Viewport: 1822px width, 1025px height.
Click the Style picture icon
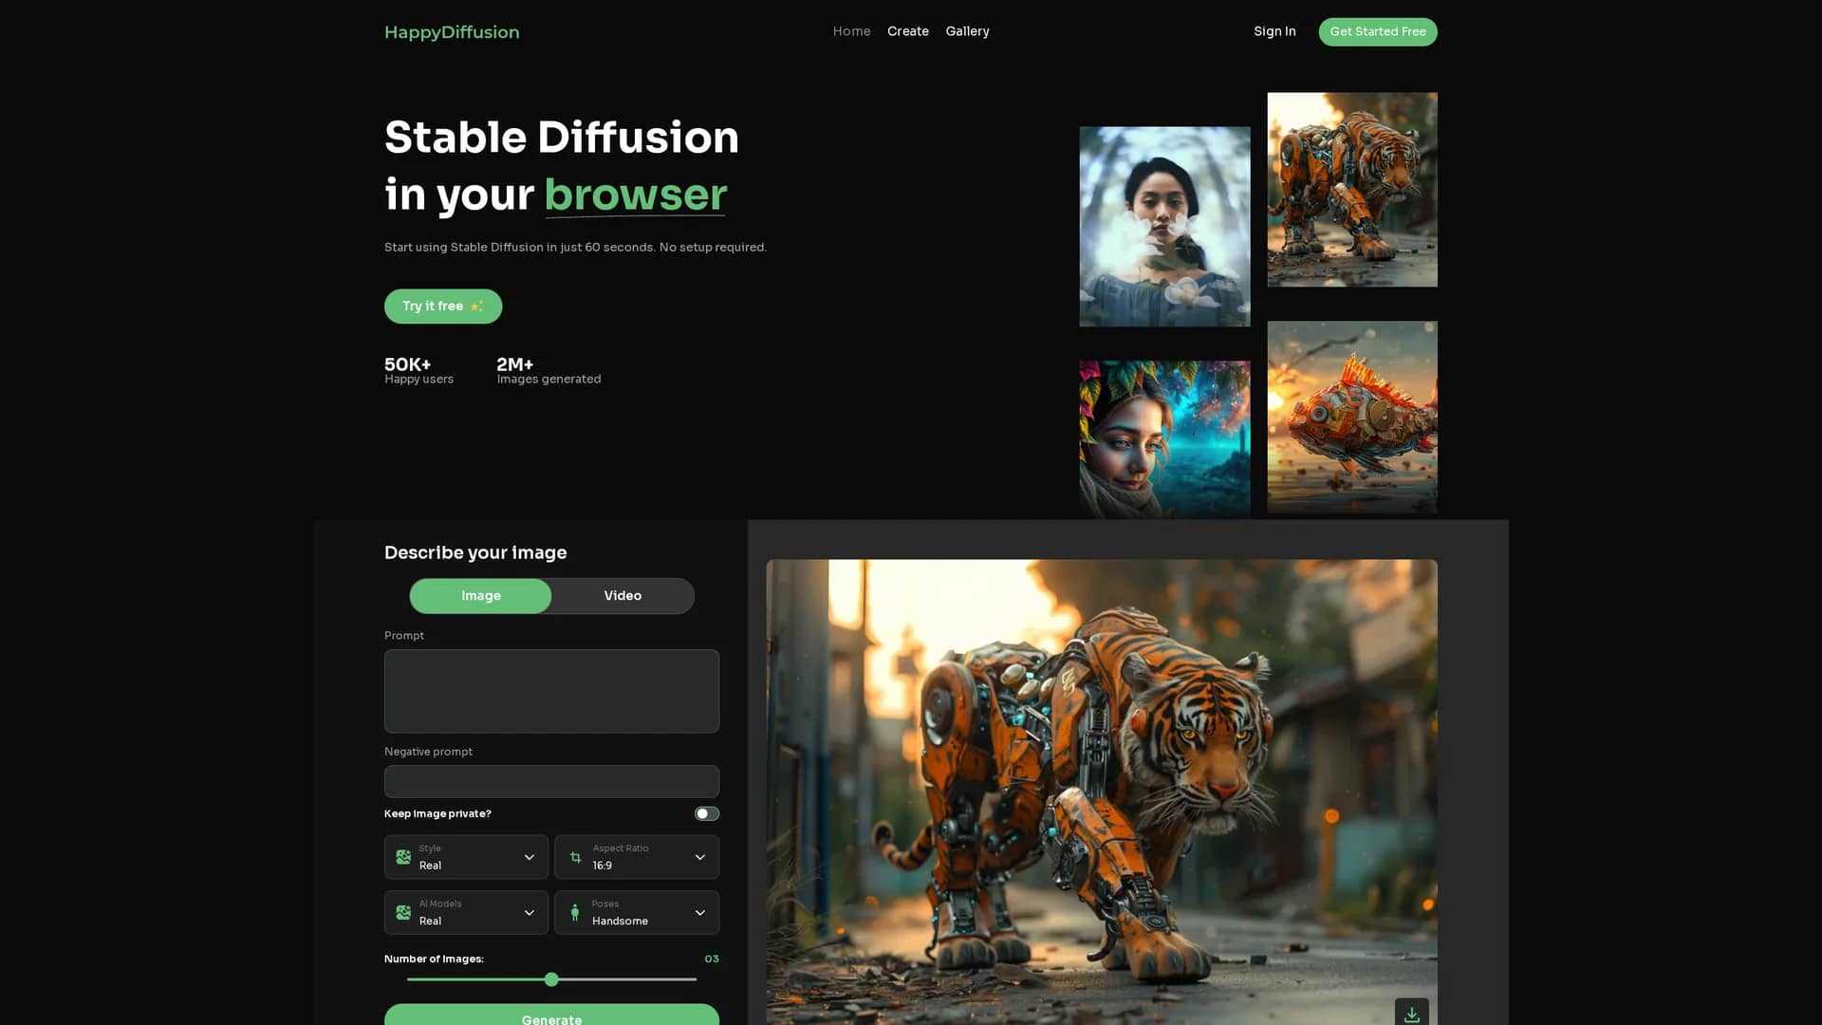[x=403, y=857]
